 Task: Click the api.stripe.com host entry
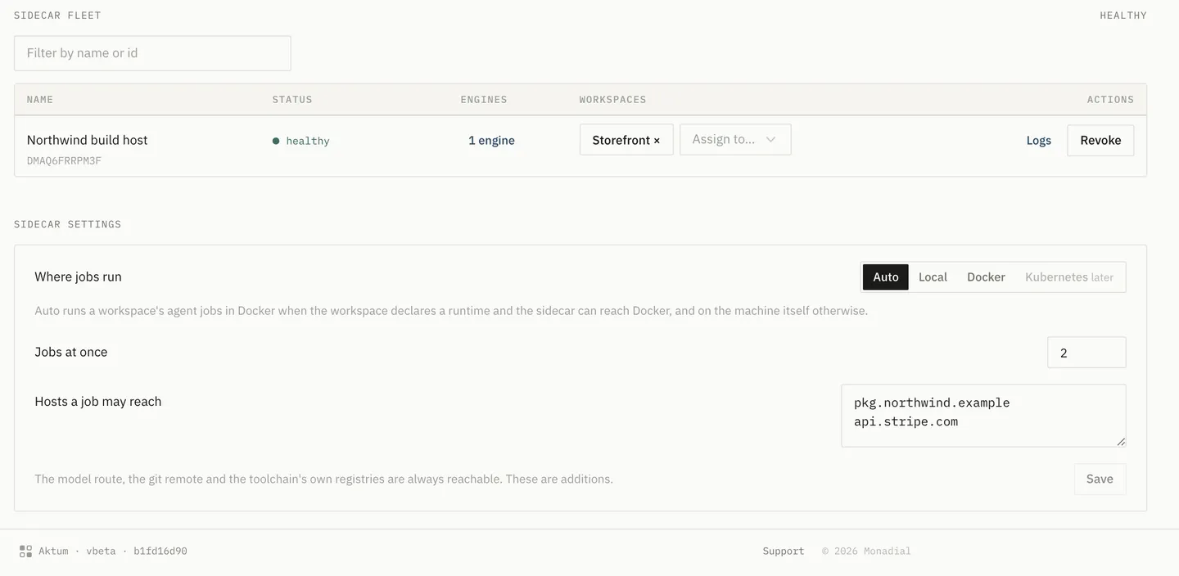(906, 422)
